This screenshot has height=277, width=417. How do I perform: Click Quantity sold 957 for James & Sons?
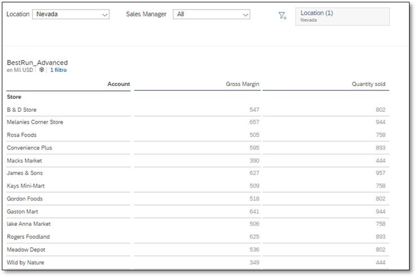pyautogui.click(x=380, y=173)
